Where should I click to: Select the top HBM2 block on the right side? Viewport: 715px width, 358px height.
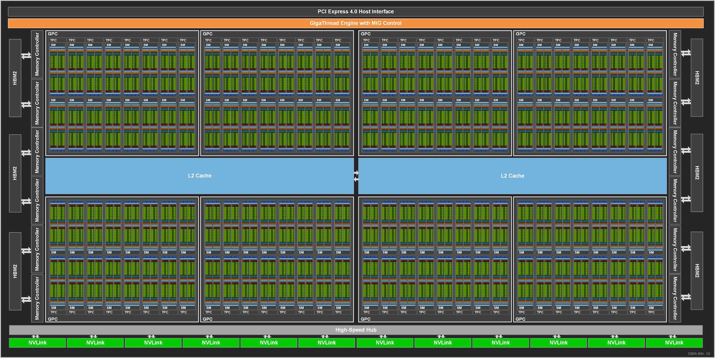[697, 78]
